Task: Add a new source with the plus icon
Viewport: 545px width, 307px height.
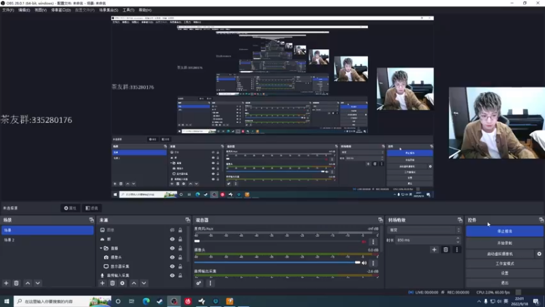Action: pos(102,283)
